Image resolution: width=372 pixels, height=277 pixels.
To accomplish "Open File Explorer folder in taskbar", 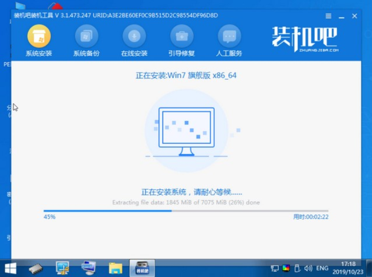I will [x=116, y=269].
